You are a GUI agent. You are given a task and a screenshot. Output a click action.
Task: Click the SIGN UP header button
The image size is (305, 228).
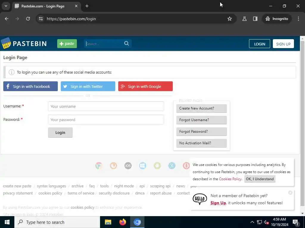click(283, 44)
